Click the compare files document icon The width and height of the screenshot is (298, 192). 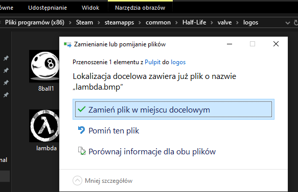pos(82,151)
